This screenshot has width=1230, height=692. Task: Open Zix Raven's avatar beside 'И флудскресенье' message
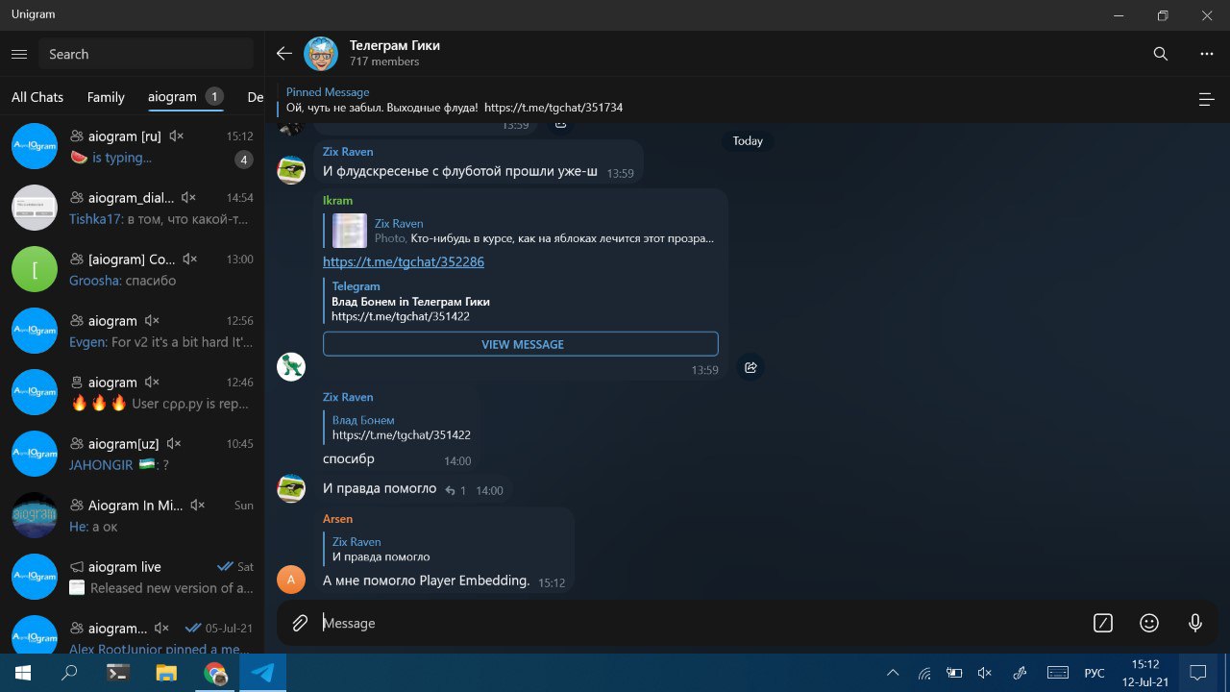[291, 170]
